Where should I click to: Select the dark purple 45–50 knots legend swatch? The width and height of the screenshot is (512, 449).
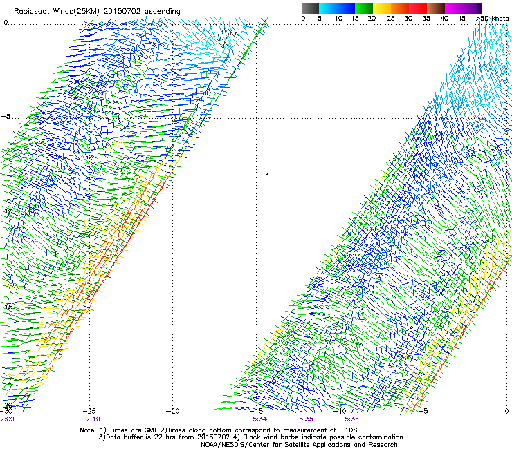[x=472, y=8]
